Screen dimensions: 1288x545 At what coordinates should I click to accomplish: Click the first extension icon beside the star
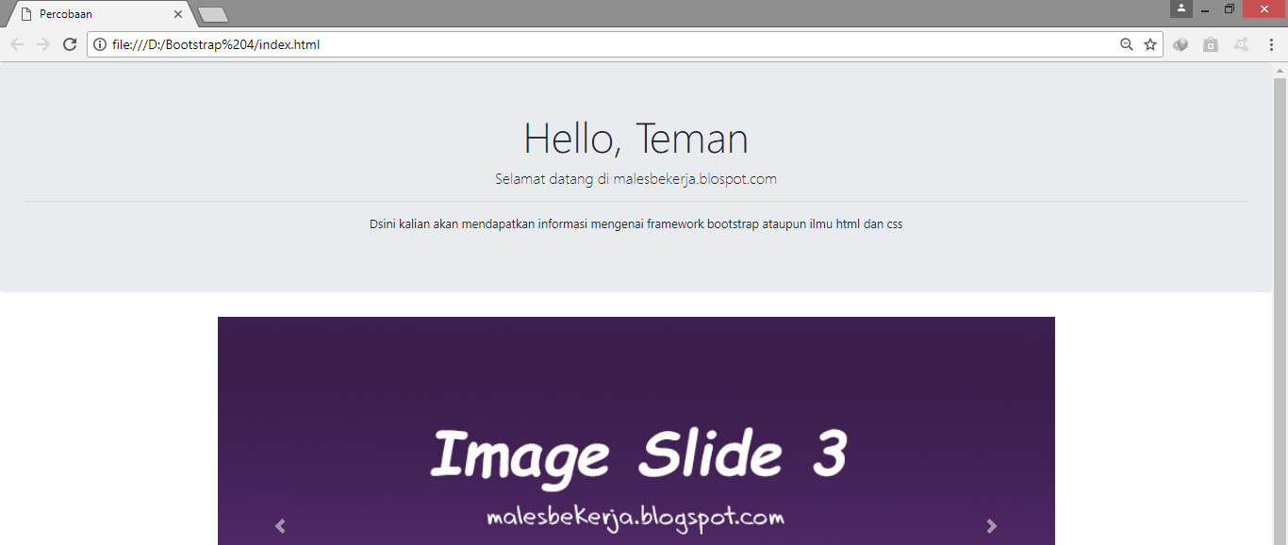click(x=1181, y=44)
